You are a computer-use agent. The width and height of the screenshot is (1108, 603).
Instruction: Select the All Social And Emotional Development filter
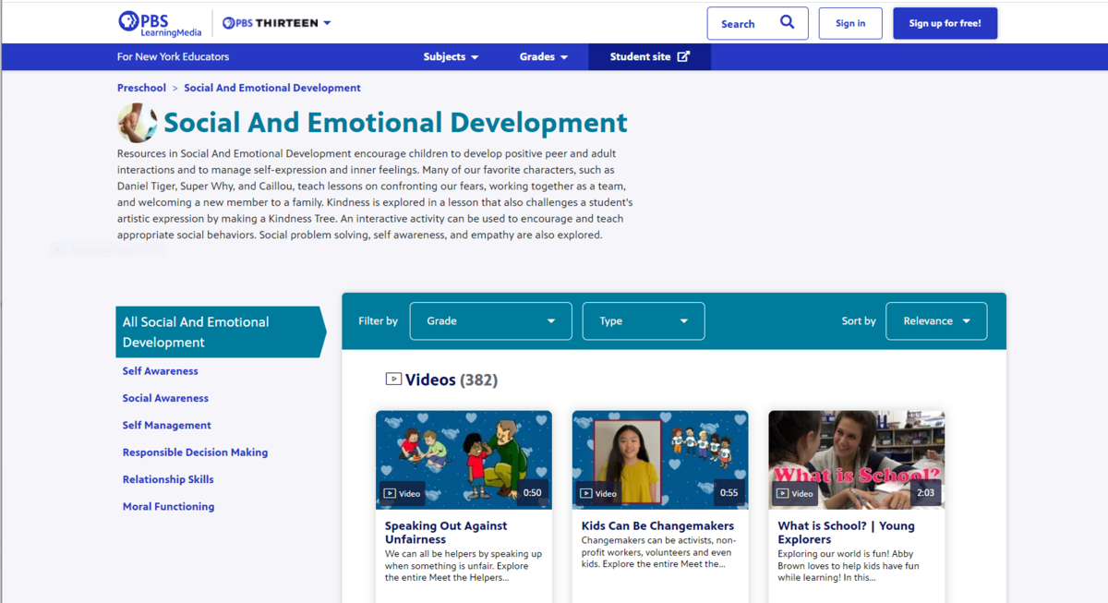coord(196,332)
